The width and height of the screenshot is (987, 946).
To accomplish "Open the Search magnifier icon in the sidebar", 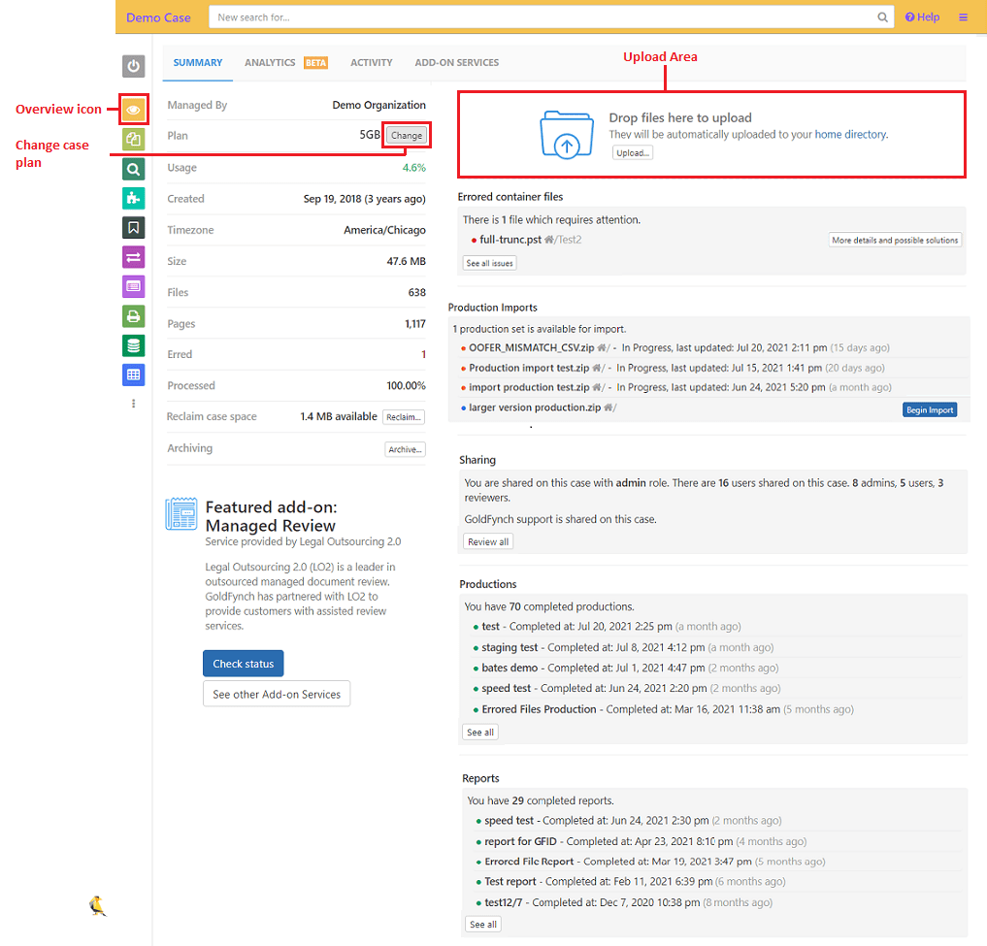I will click(133, 168).
